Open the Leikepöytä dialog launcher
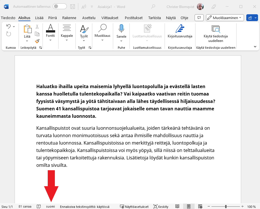Viewport: 260px width, 209px height. click(41, 48)
